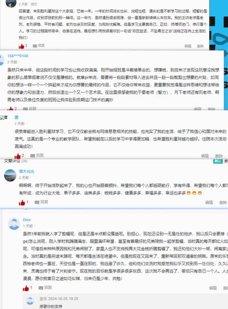228x309 pixels.
Task: Click reply icon under 很荣幸 comment
Action: [33, 156]
